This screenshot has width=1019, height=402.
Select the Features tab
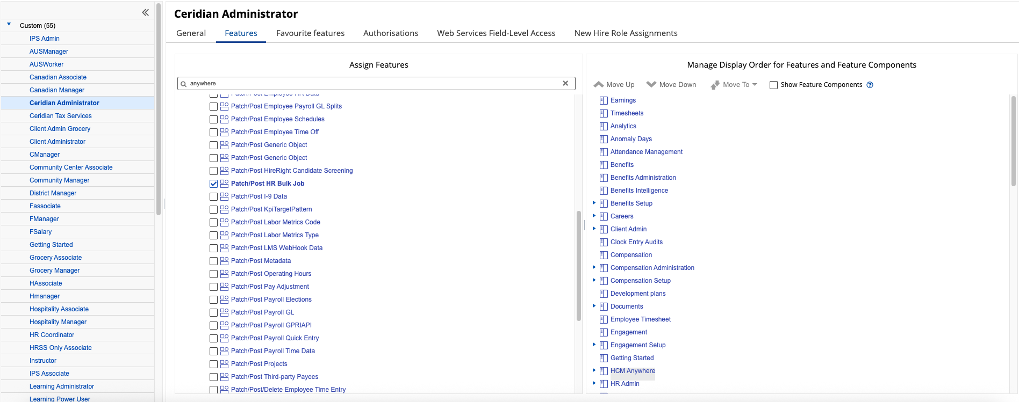[241, 33]
